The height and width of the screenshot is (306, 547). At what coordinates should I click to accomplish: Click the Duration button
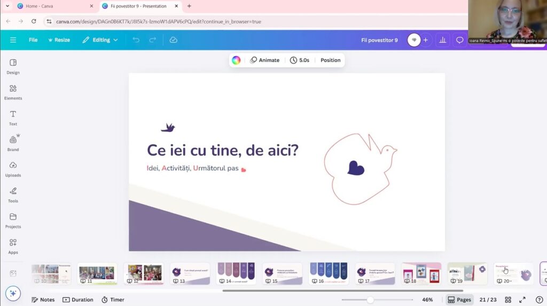pos(78,300)
